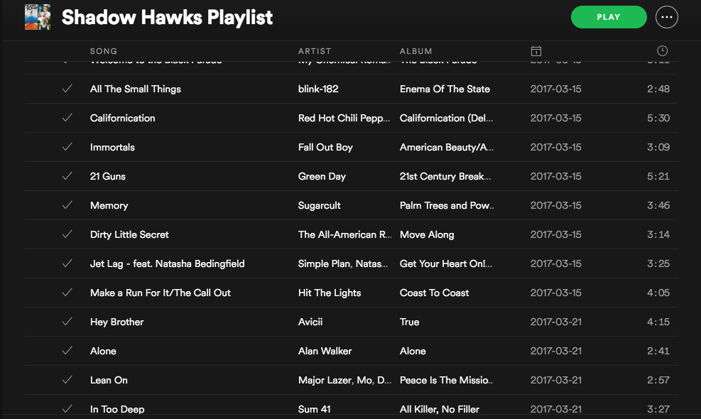Open Green Day's artist page
Viewport: 701px width, 419px height.
click(x=321, y=176)
